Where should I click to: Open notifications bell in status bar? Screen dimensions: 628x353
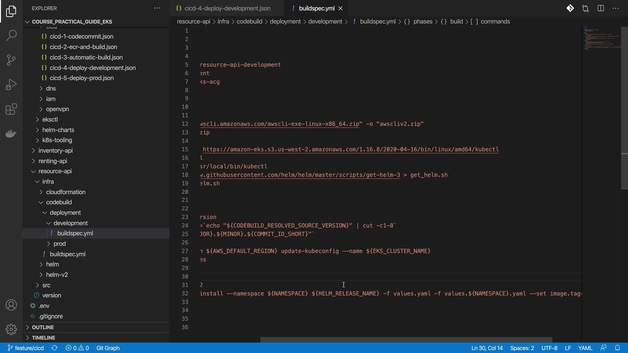click(x=617, y=348)
